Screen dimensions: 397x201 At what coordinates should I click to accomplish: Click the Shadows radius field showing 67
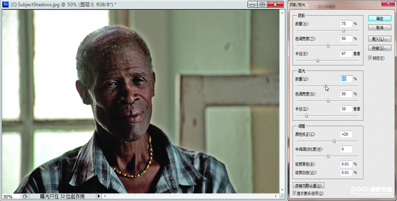(346, 53)
